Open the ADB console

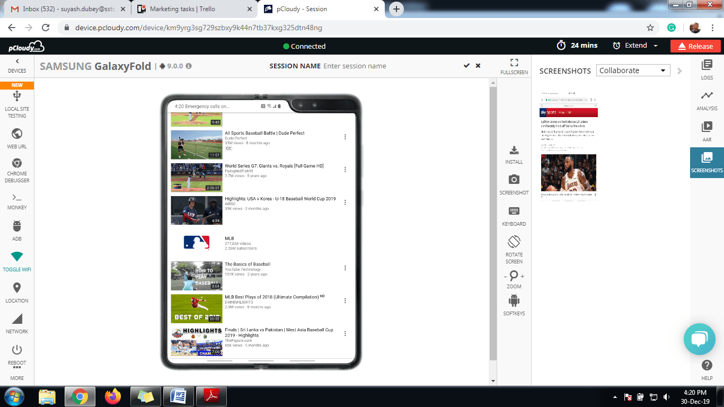(x=17, y=231)
